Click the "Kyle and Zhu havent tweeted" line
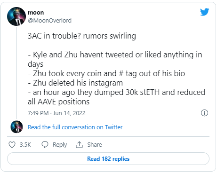Image resolution: width=217 pixels, height=173 pixels. (x=115, y=59)
